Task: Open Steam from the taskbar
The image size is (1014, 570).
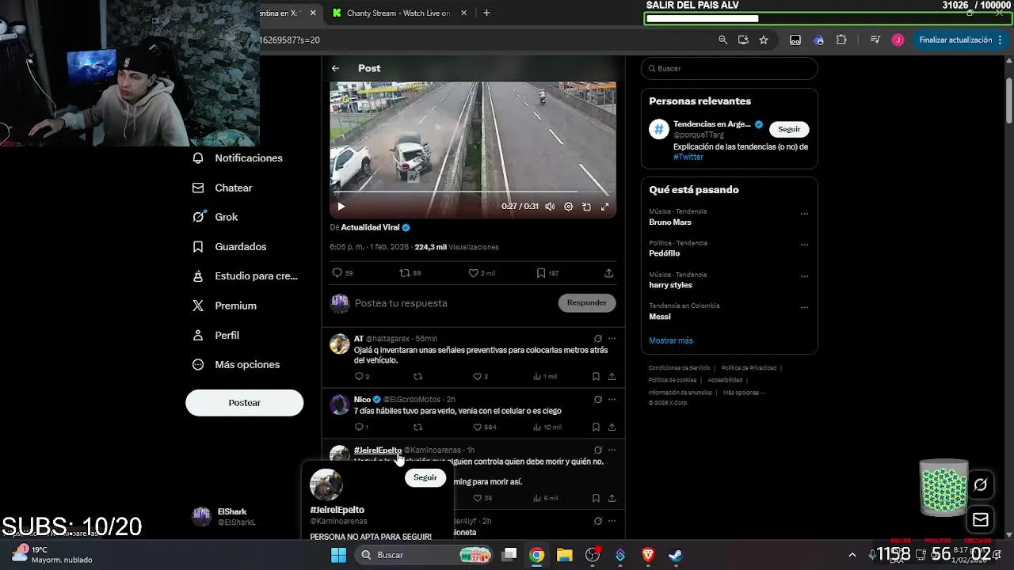Action: pos(676,555)
